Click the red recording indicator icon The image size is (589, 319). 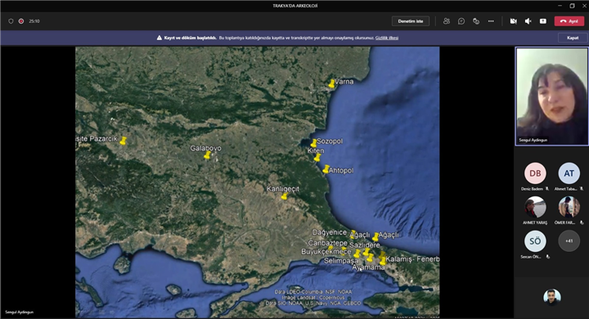[x=21, y=21]
